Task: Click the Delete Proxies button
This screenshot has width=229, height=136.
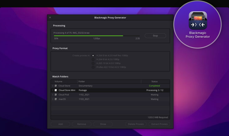Action: pos(136,124)
